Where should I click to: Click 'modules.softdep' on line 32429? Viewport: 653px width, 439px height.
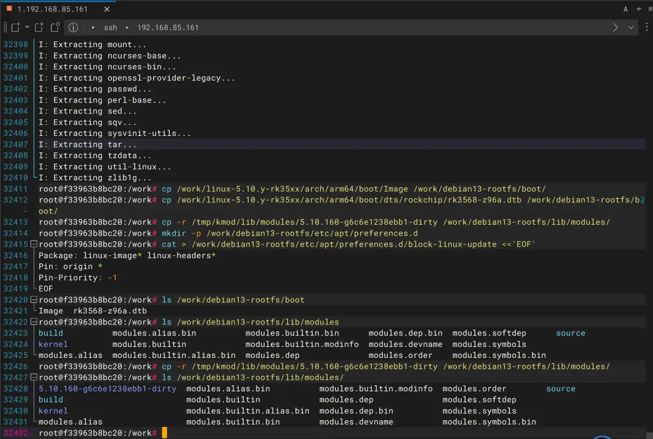tap(479, 400)
